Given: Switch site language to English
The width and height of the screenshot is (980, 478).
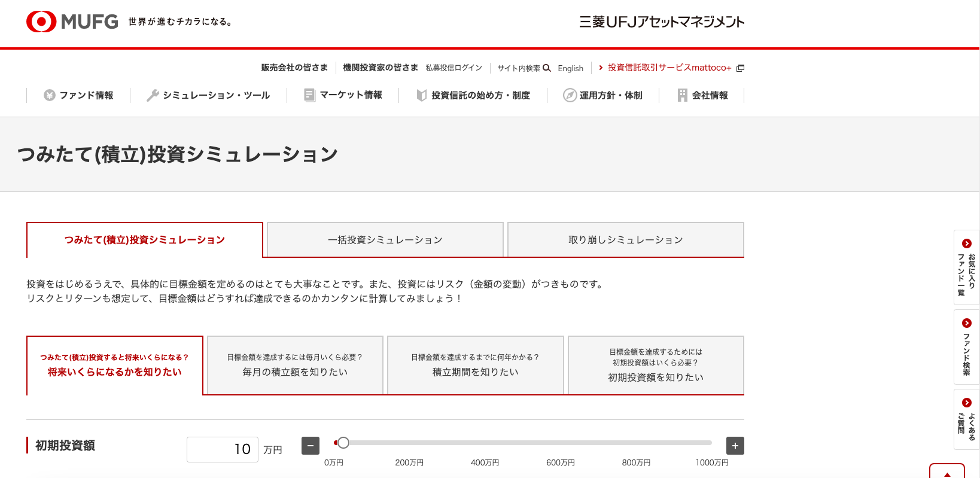Looking at the screenshot, I should point(571,68).
